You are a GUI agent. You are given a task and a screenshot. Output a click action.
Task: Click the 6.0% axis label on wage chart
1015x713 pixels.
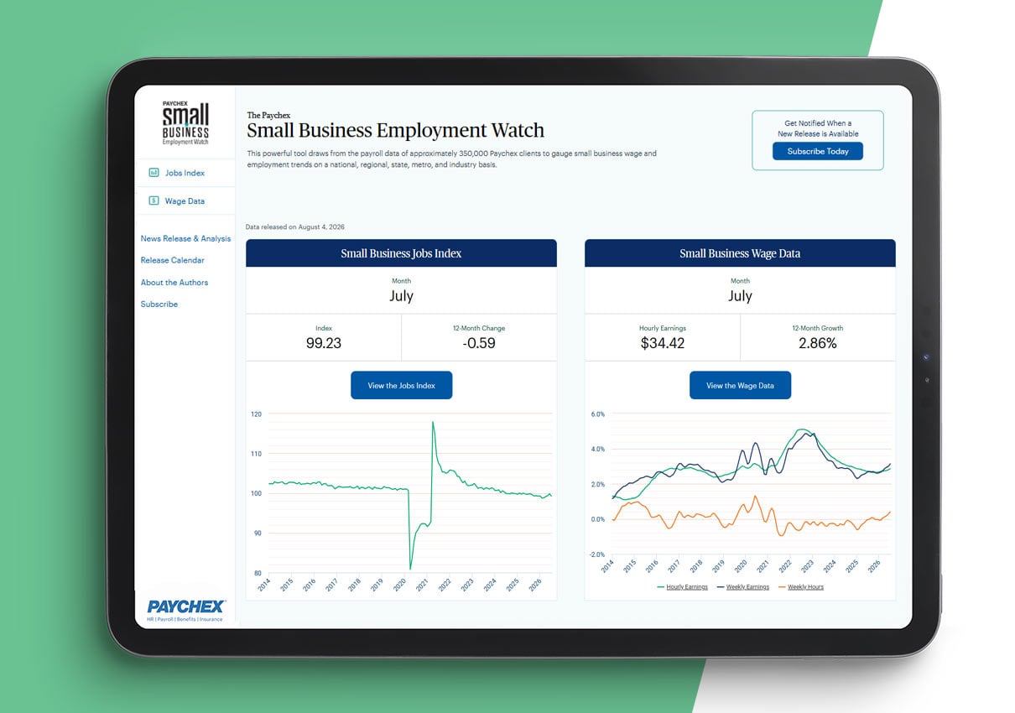pyautogui.click(x=597, y=414)
